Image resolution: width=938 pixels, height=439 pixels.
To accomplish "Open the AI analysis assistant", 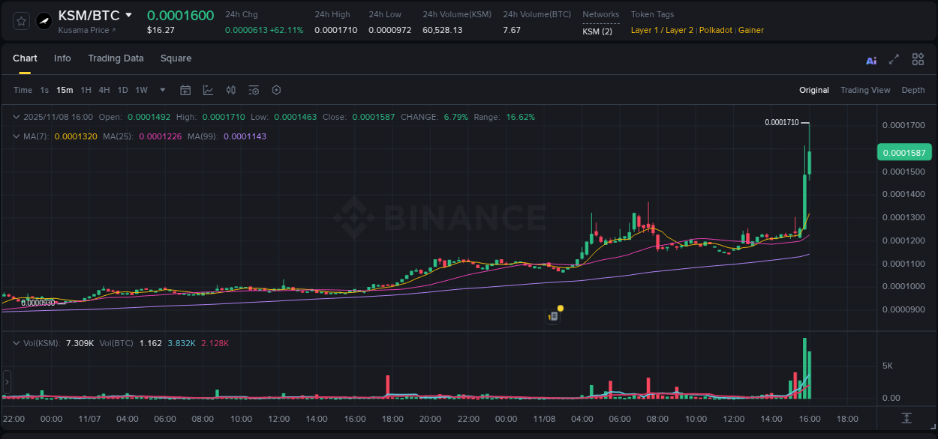I will tap(870, 59).
